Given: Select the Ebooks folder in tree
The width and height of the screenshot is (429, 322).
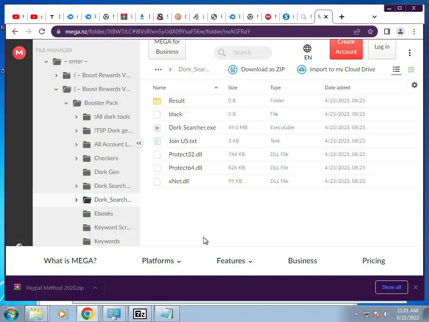Looking at the screenshot, I should 103,213.
